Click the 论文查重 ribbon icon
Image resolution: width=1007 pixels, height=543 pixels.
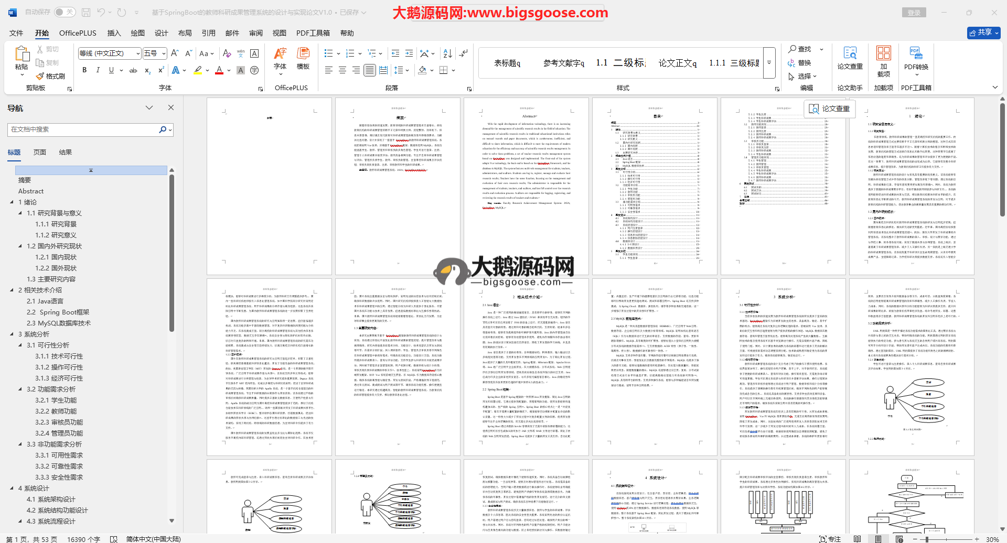point(850,59)
